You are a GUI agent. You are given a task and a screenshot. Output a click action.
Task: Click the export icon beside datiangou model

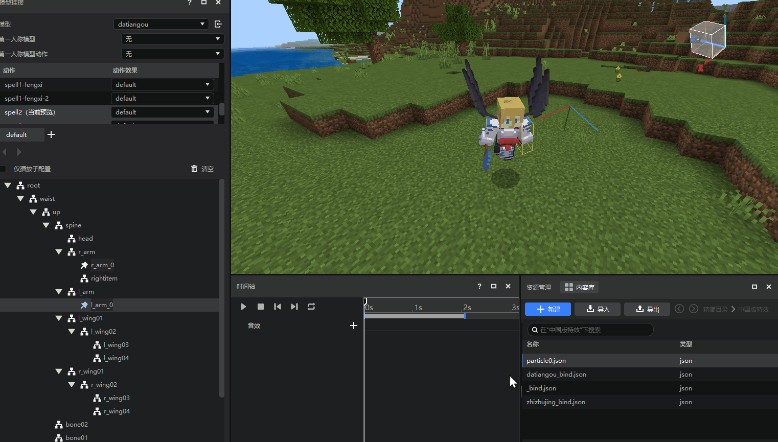point(218,24)
